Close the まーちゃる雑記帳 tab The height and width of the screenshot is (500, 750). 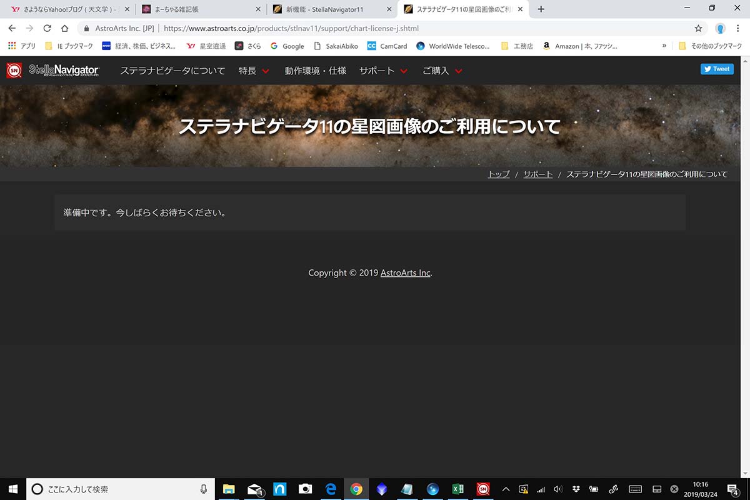coord(258,9)
